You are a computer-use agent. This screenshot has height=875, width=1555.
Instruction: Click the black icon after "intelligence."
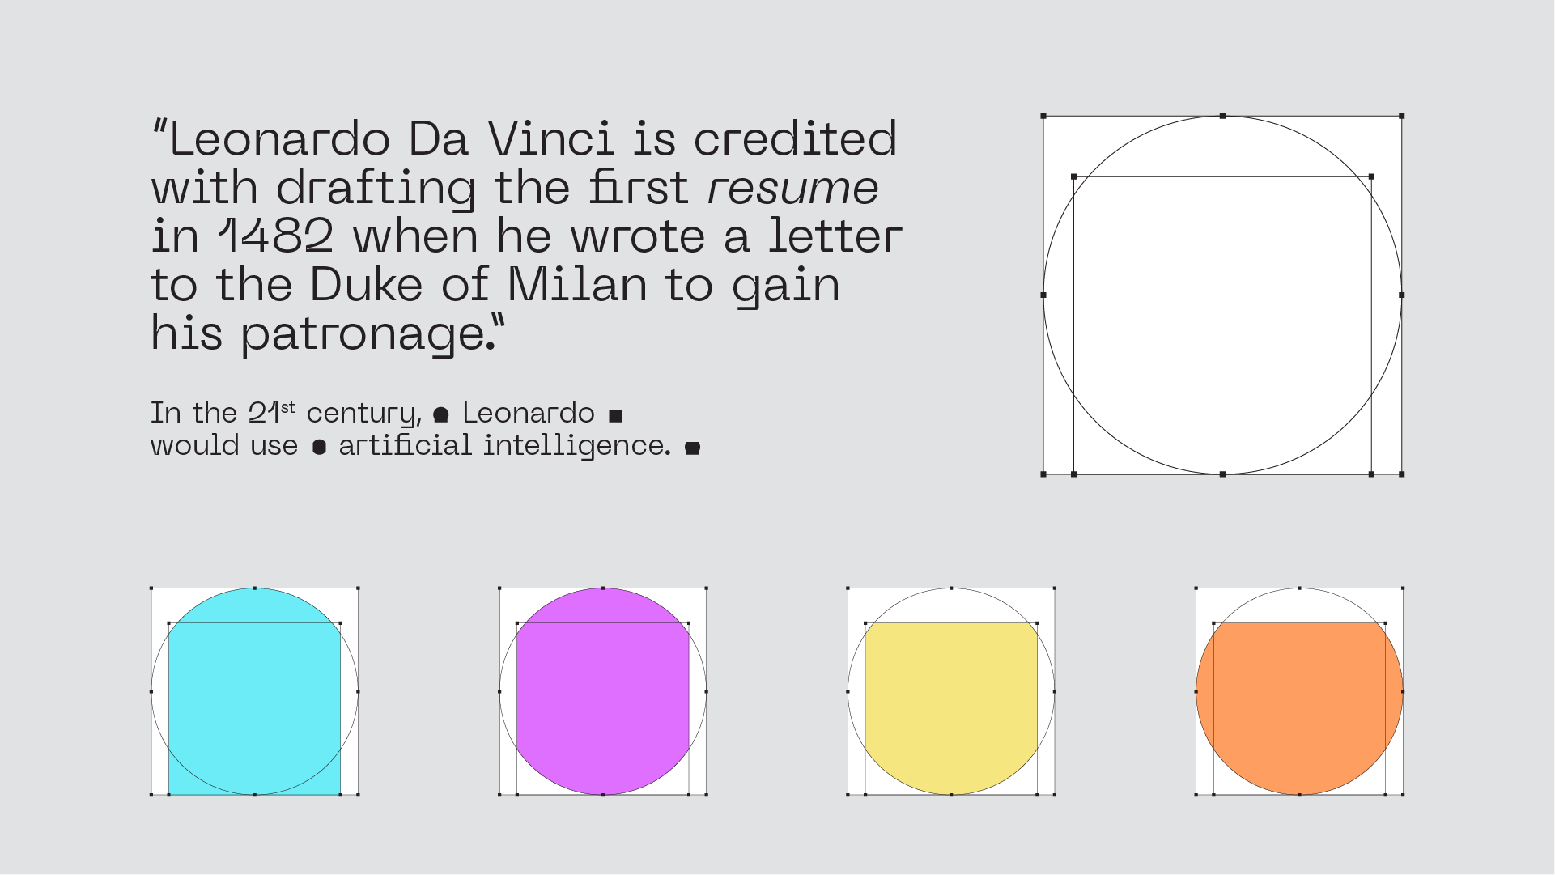[x=692, y=448]
